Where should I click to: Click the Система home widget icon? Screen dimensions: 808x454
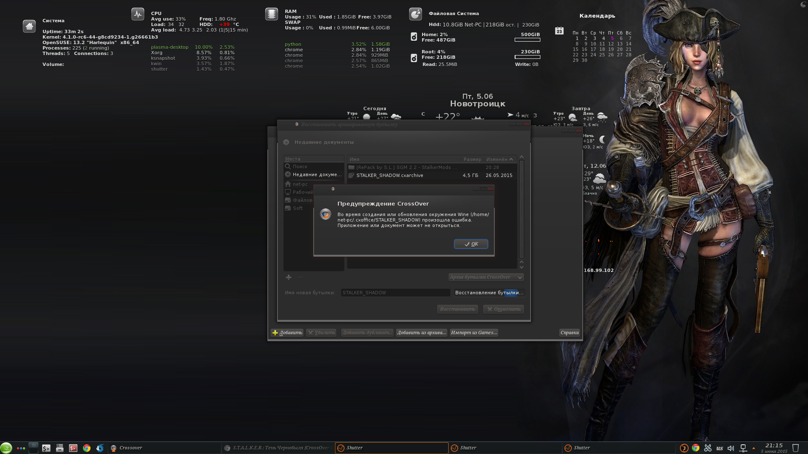click(29, 26)
